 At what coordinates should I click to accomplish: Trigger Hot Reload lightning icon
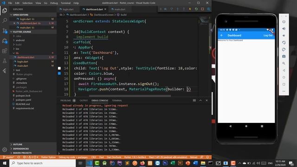(x=190, y=9)
